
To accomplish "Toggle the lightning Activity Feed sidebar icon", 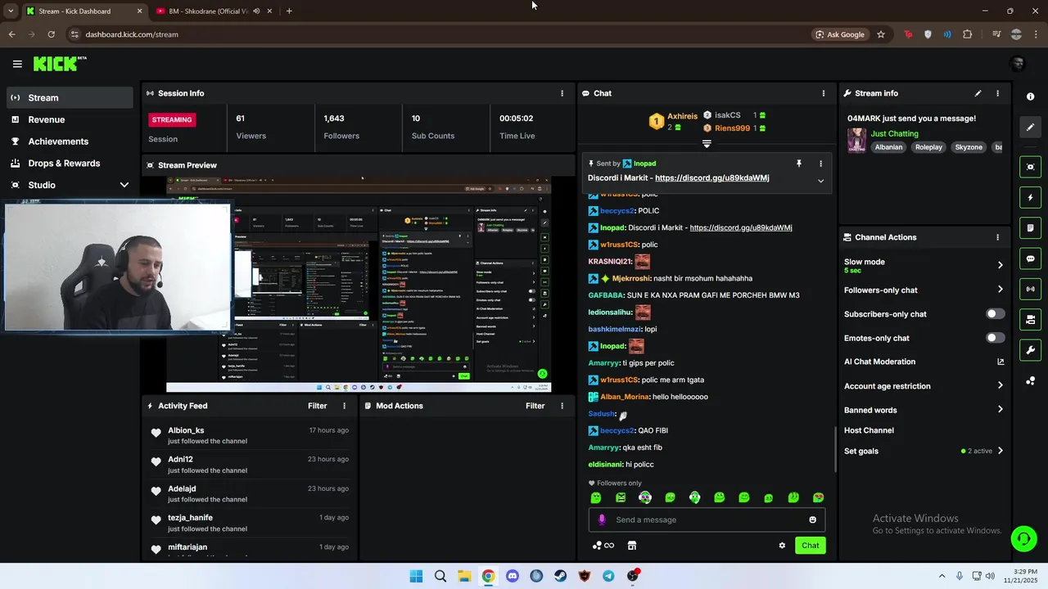I will pyautogui.click(x=1030, y=197).
